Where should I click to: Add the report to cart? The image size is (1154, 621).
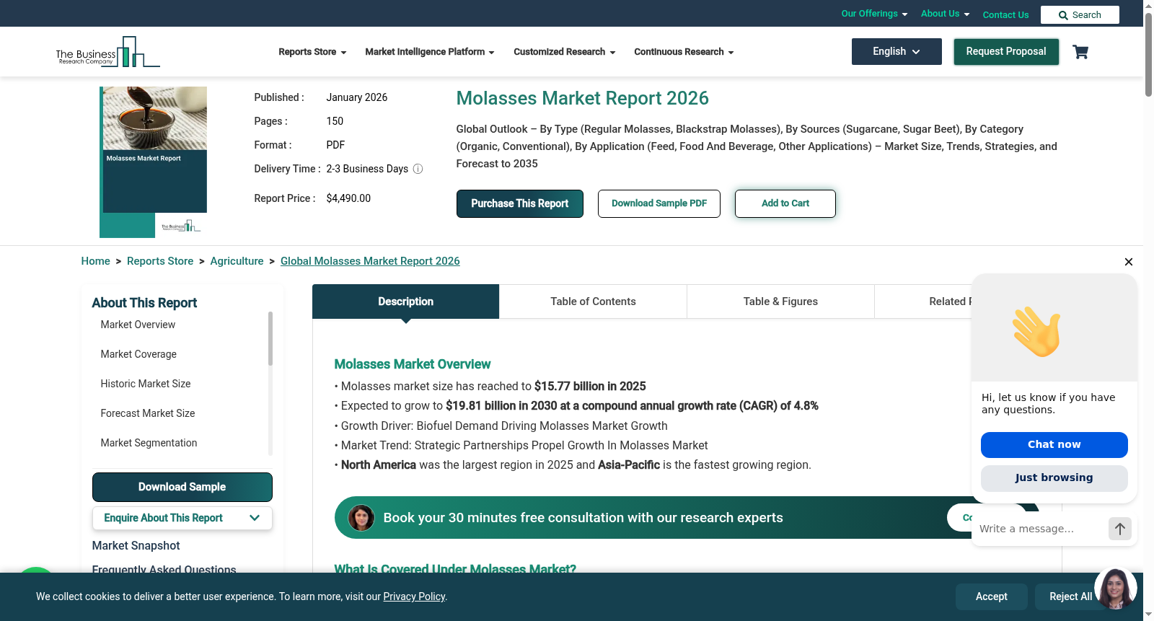785,203
